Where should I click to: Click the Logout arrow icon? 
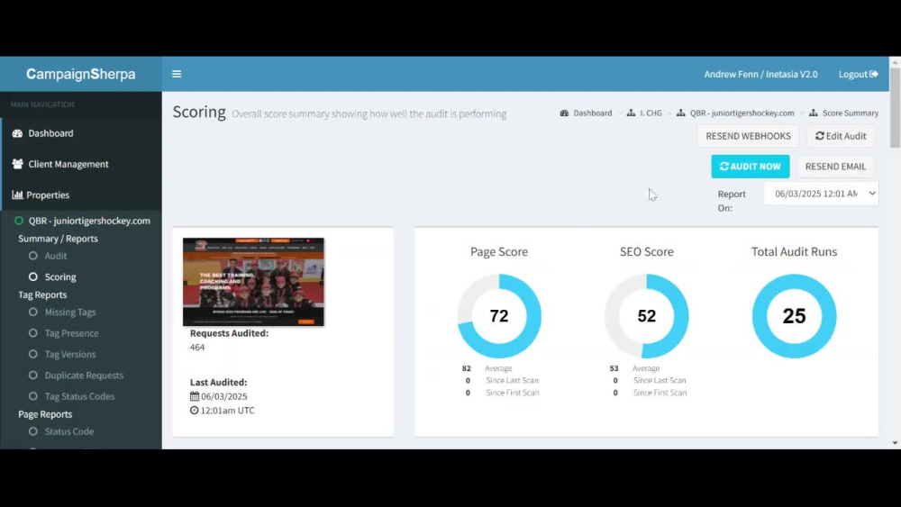click(873, 74)
